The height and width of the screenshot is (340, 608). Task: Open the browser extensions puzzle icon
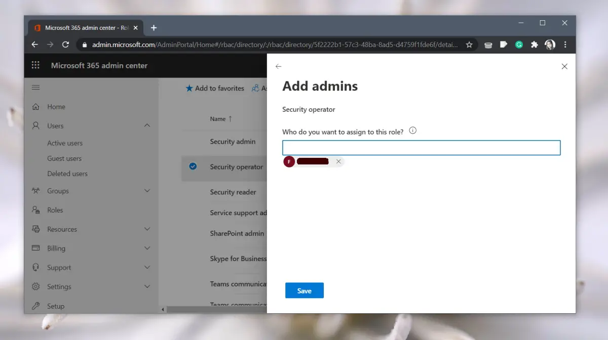pyautogui.click(x=534, y=45)
